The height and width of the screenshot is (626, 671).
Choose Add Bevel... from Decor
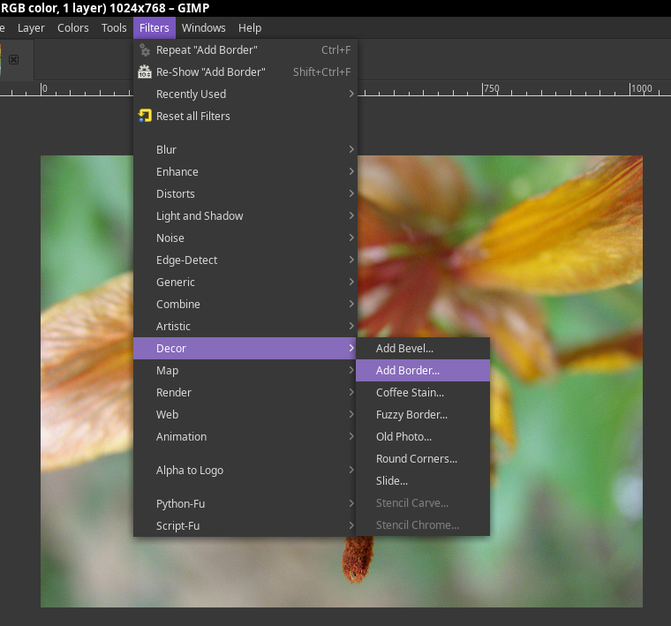423,348
